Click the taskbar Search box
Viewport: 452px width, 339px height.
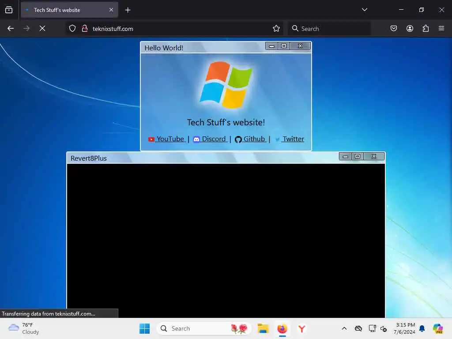203,328
